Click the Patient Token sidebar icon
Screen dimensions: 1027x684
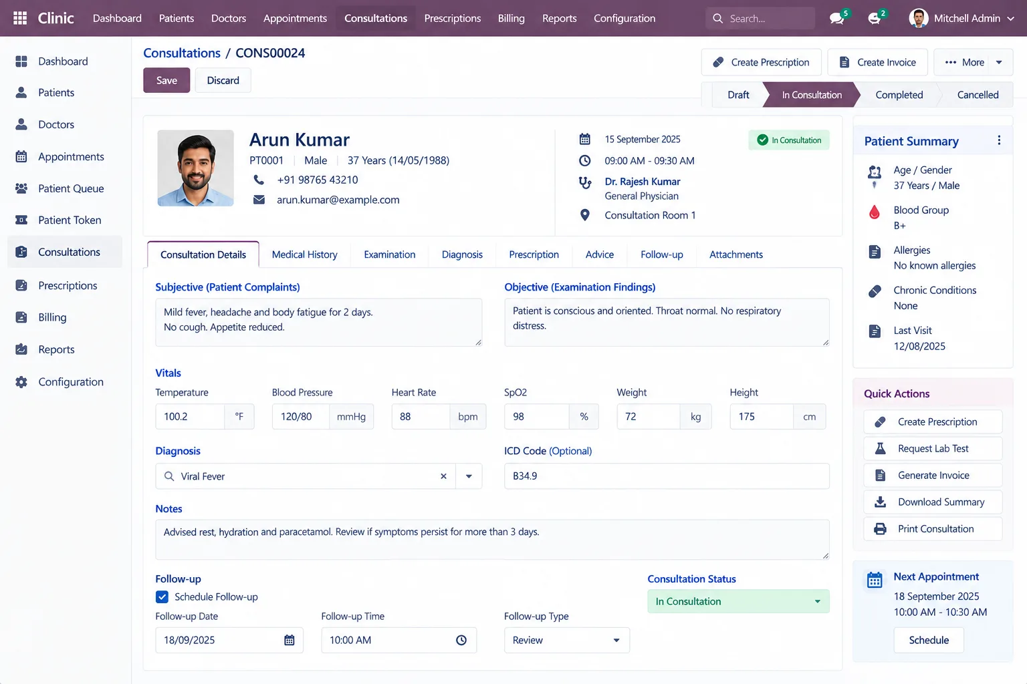coord(21,220)
